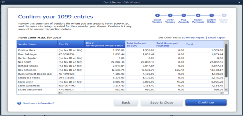Jump to step 3 Map Accounts icon
The height and width of the screenshot is (116, 243).
[x=184, y=15]
